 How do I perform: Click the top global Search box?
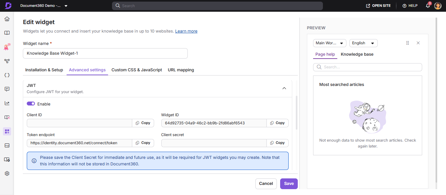click(x=217, y=6)
